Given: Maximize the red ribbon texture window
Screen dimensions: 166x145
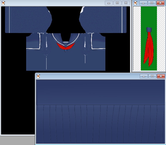Looking at the screenshot, I should point(152,3).
